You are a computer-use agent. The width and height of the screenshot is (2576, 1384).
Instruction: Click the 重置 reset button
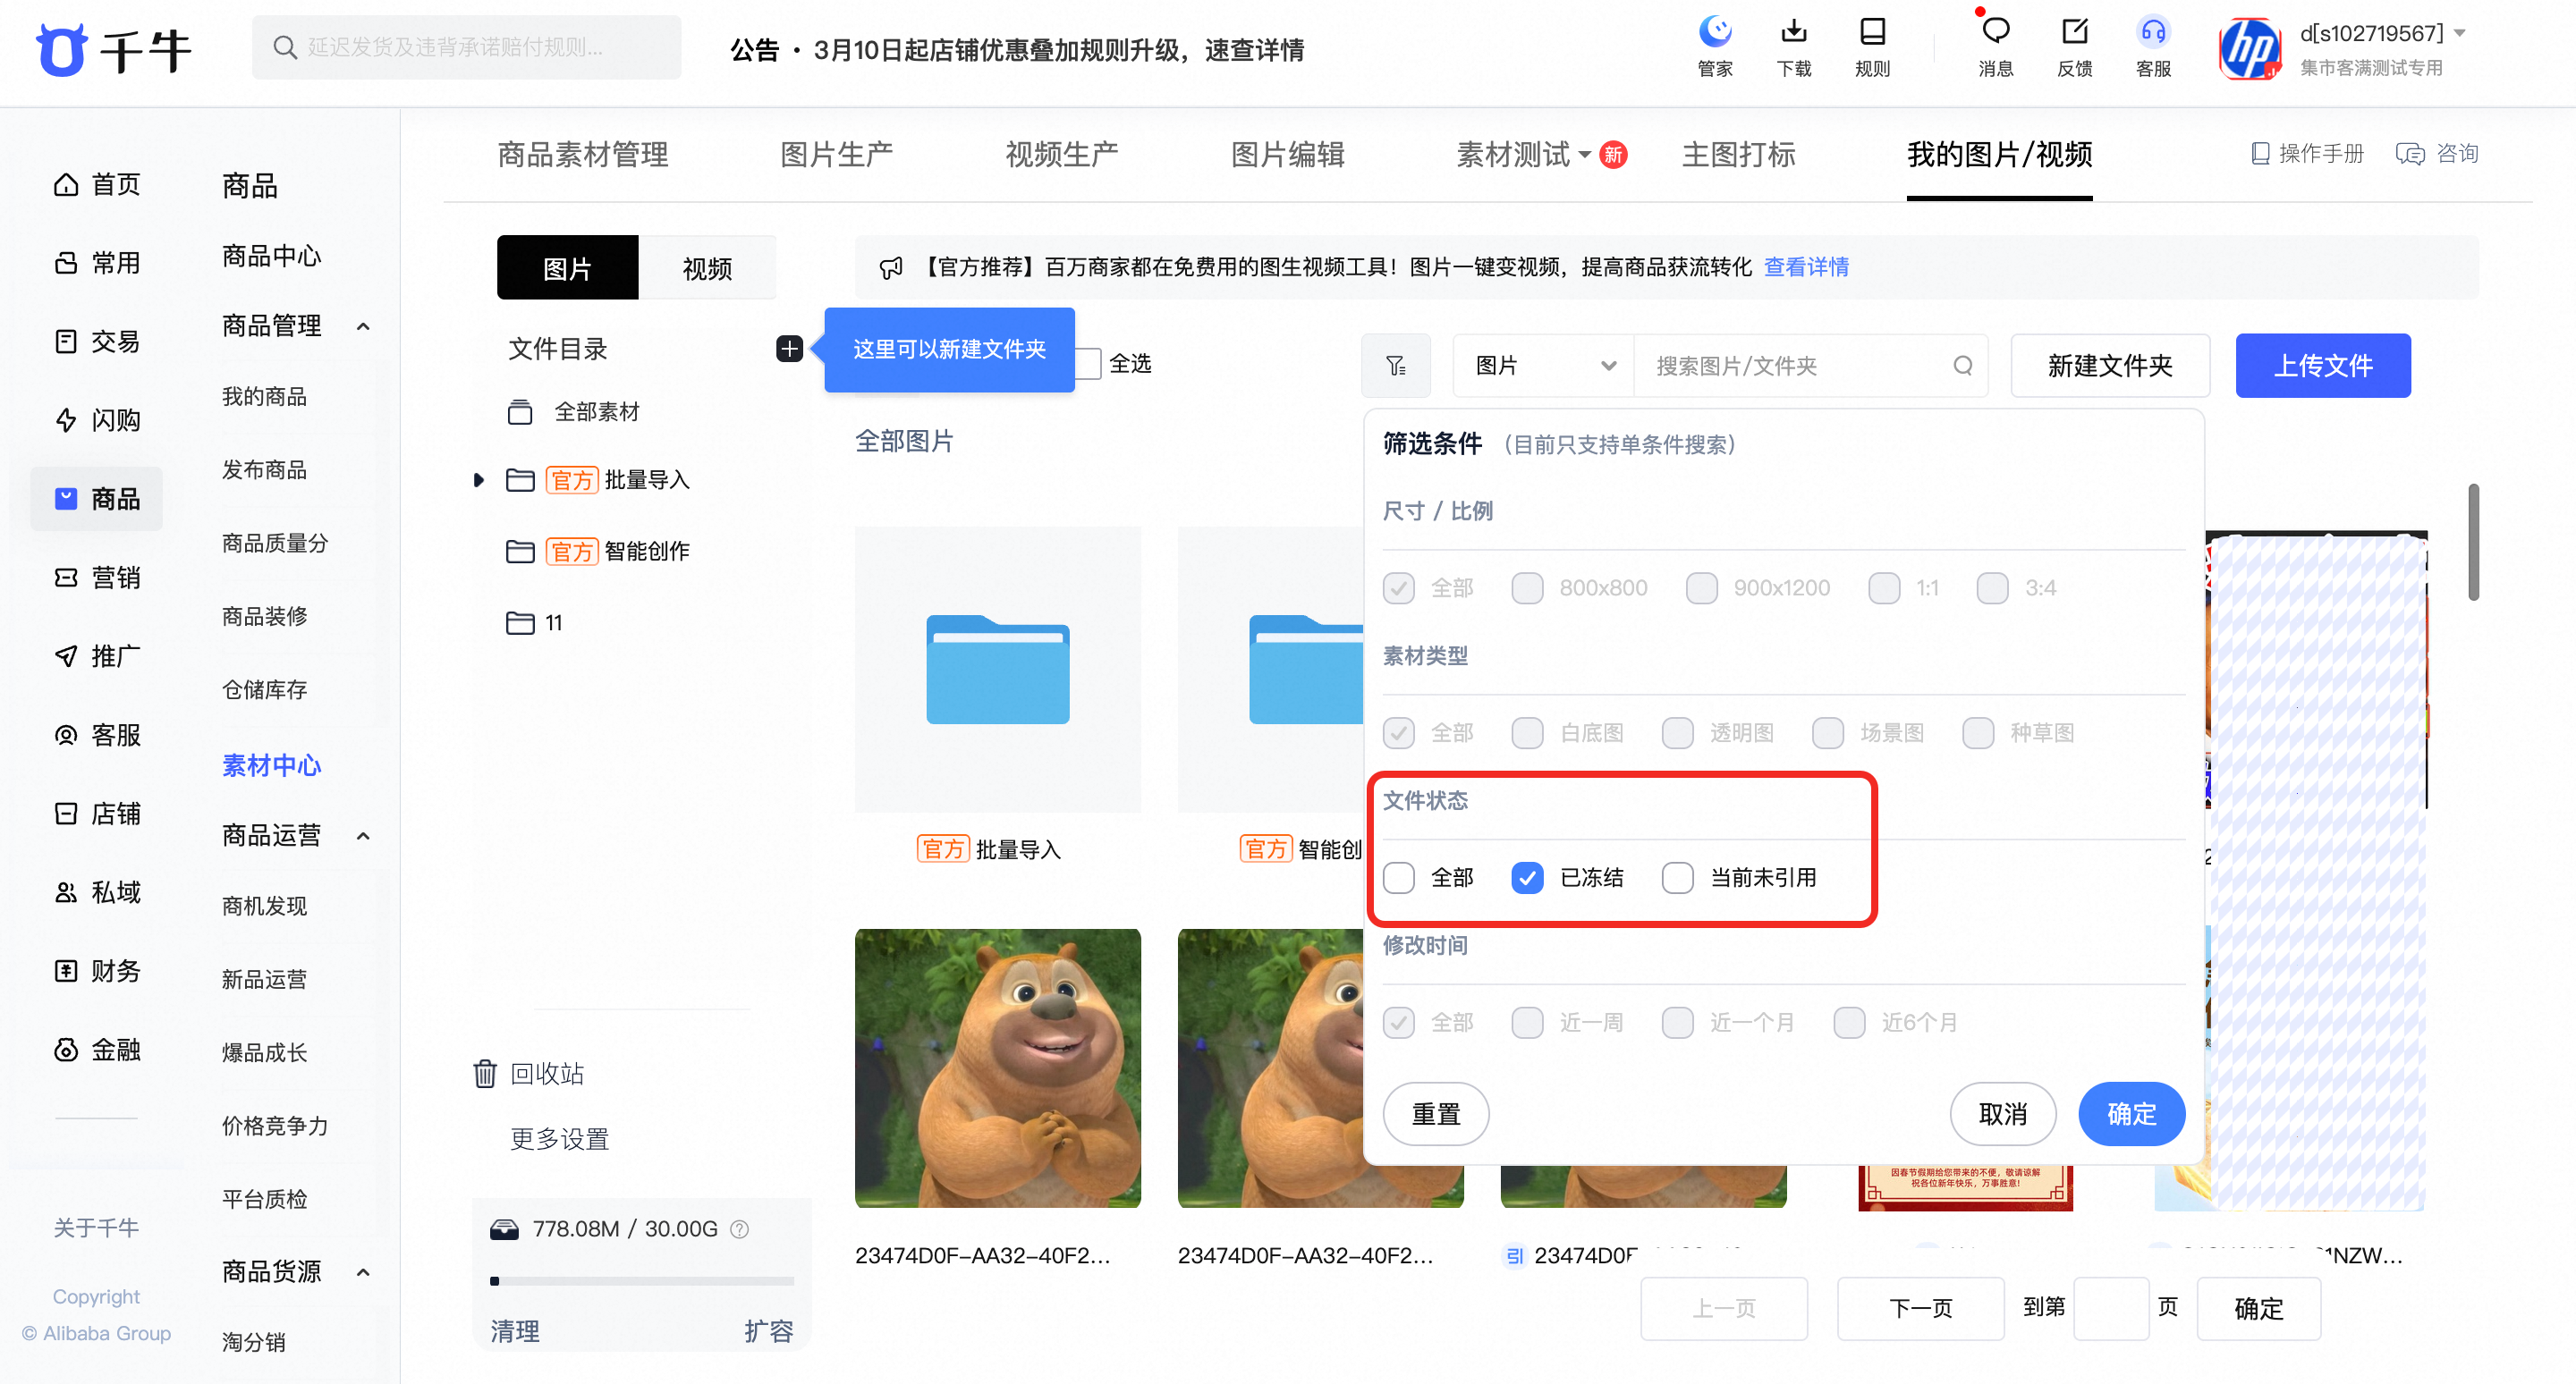pos(1435,1113)
